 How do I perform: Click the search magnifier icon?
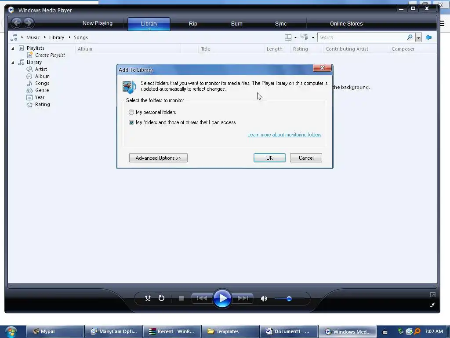pos(410,37)
